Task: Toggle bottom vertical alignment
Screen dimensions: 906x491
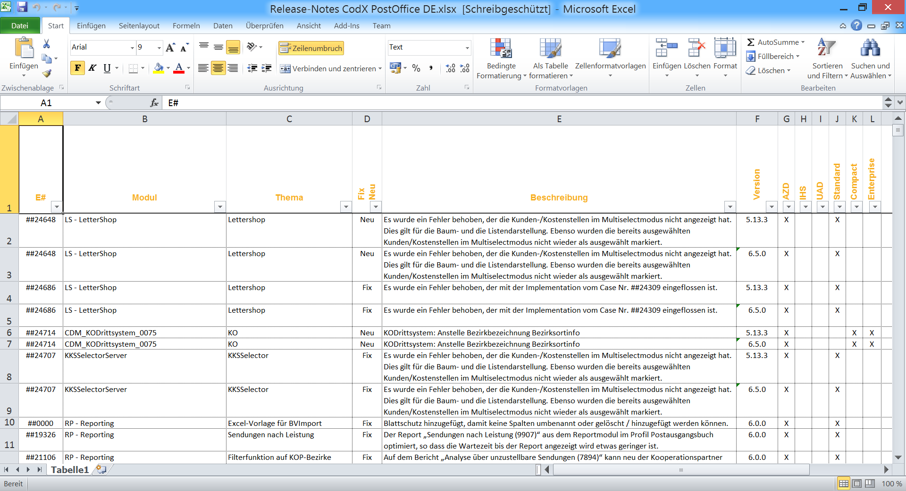Action: pos(233,47)
